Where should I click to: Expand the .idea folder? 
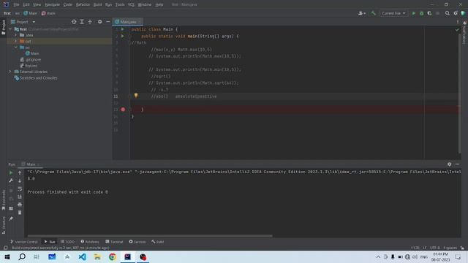click(16, 35)
